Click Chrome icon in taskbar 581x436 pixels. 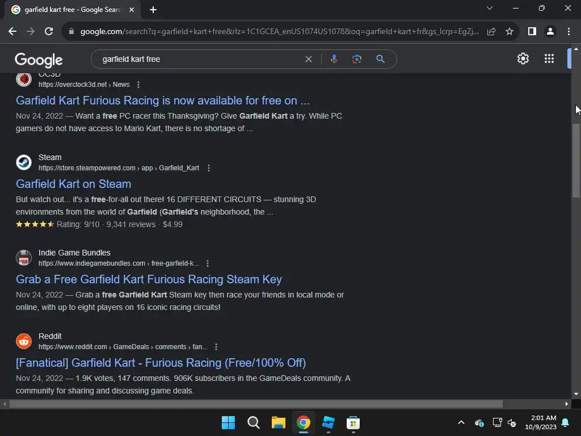click(x=304, y=422)
